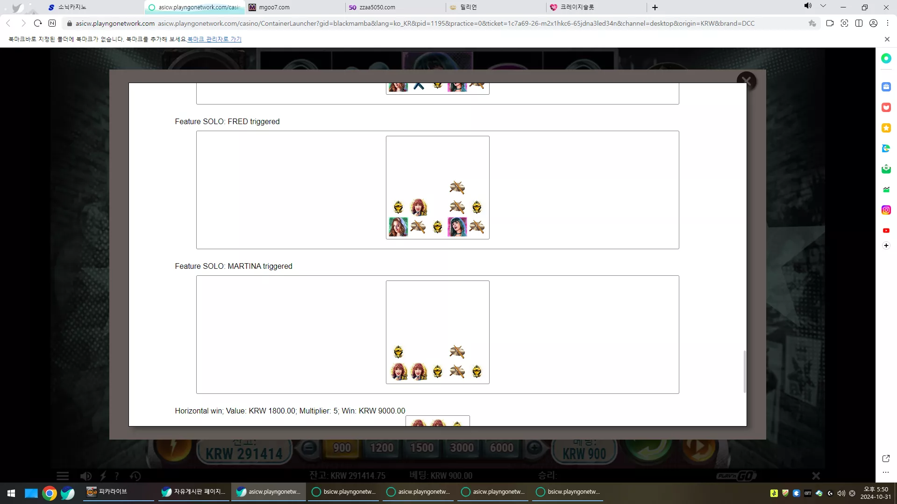Image resolution: width=897 pixels, height=504 pixels.
Task: Switch to the 밀리언 tab
Action: [496, 7]
